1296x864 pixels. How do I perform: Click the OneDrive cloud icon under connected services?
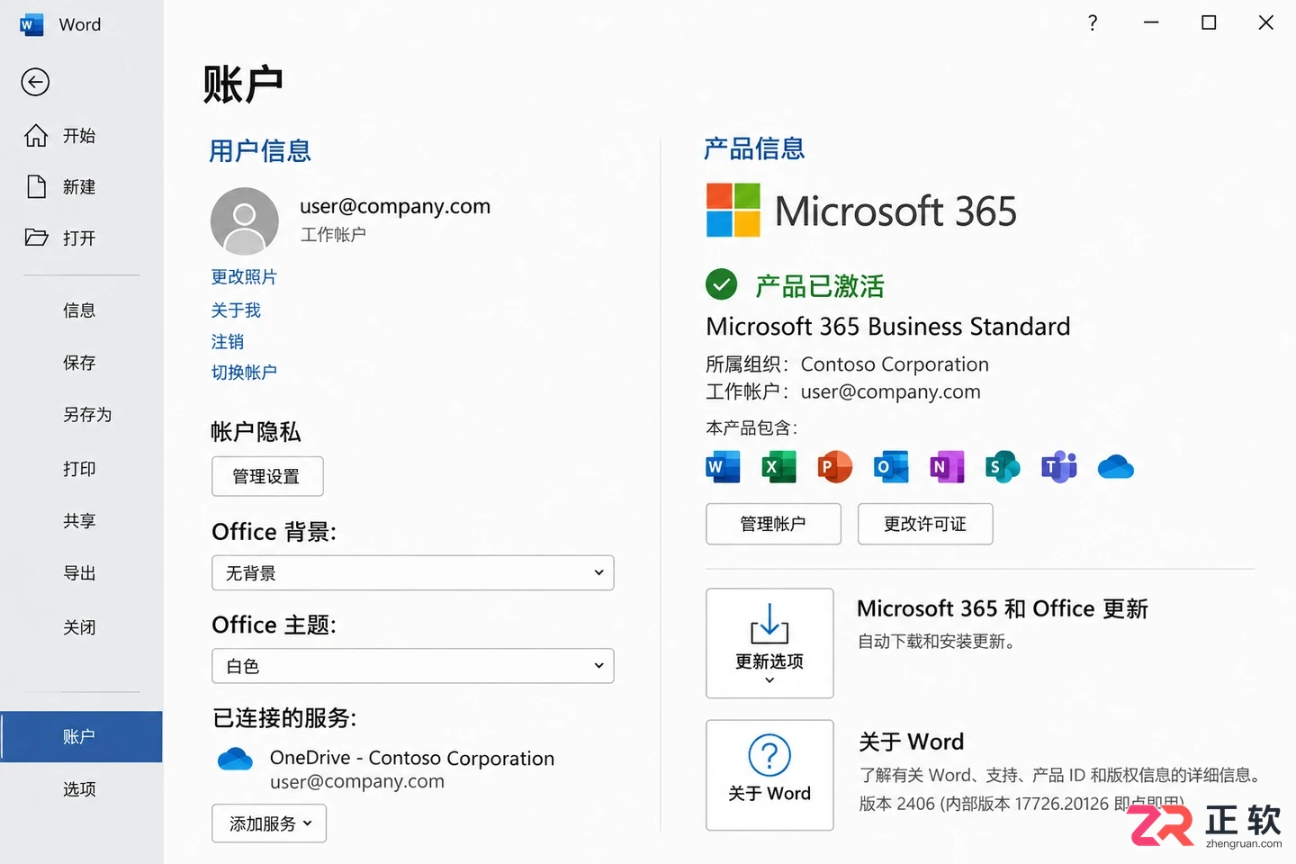pos(236,759)
